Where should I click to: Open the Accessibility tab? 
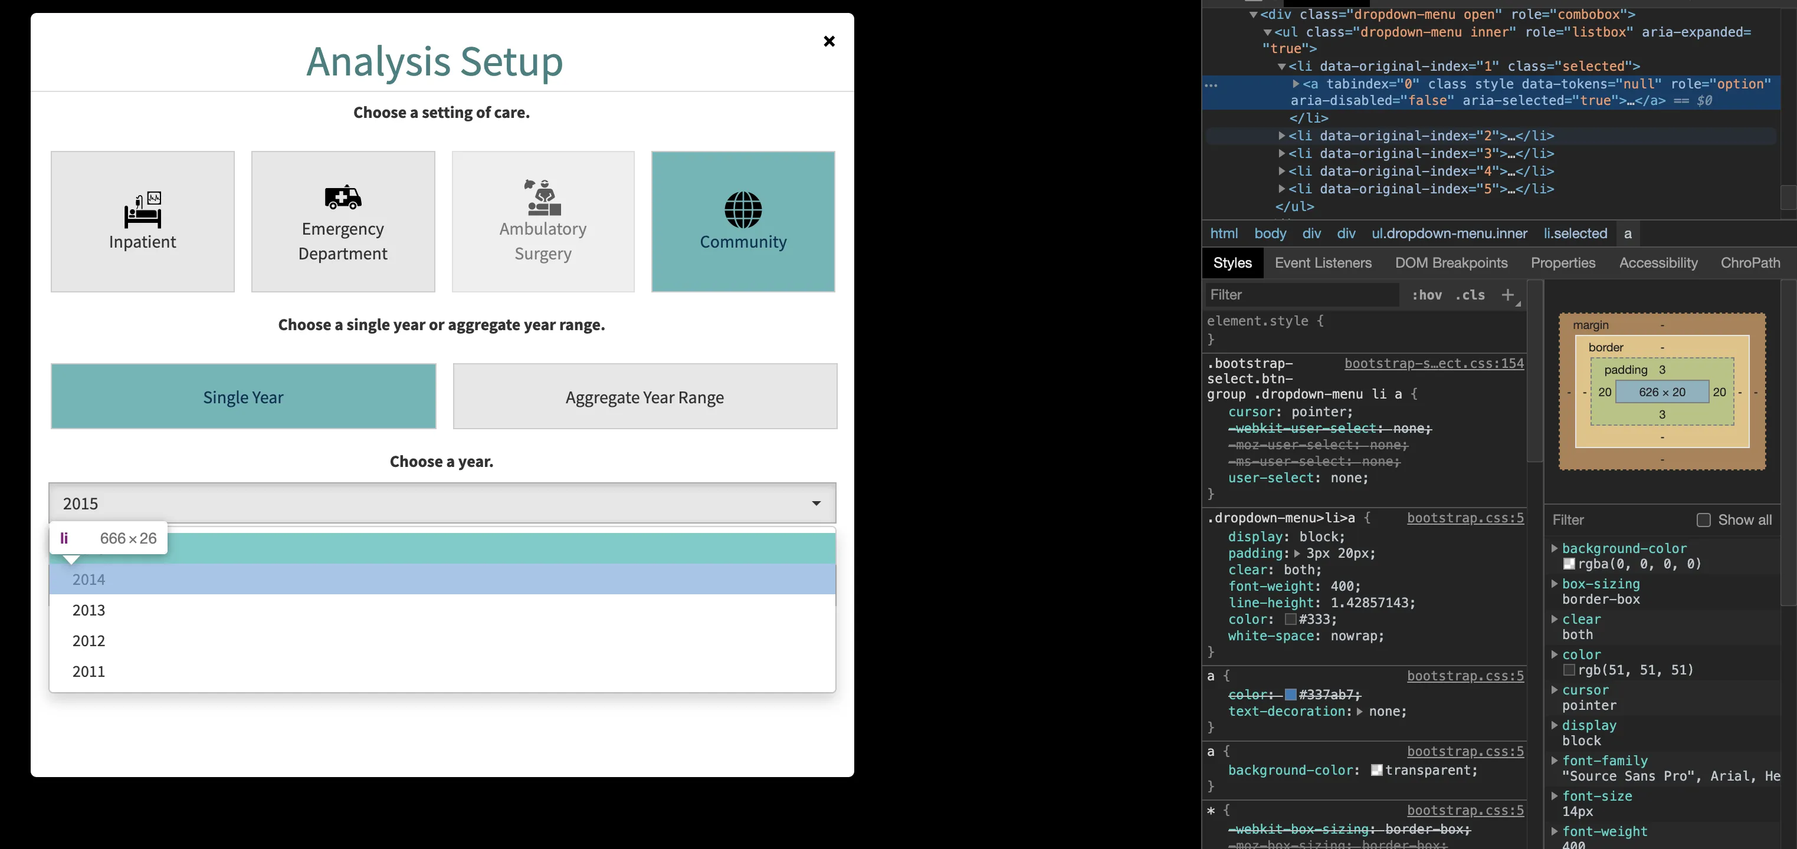1658,263
